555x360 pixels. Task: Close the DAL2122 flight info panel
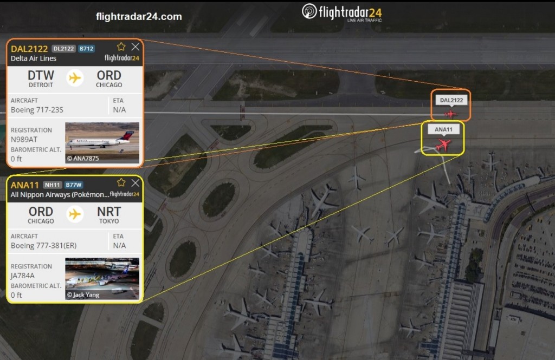point(135,47)
